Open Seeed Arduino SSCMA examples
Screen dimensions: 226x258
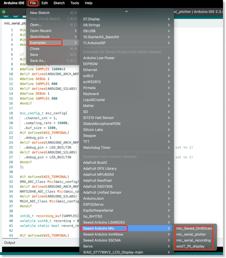(x=126, y=240)
